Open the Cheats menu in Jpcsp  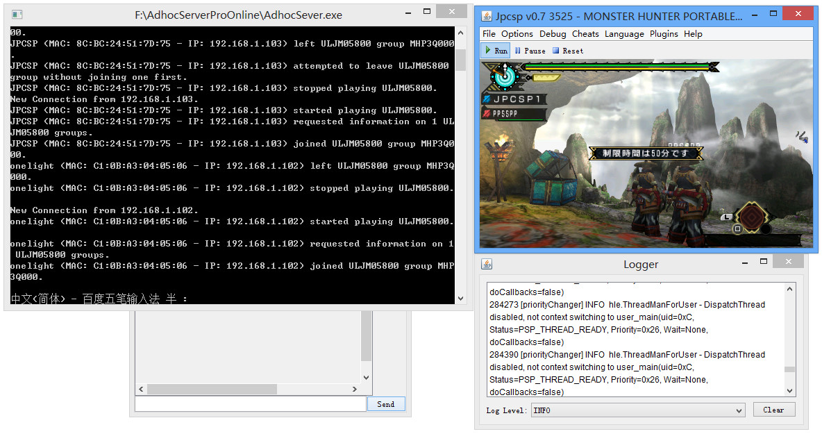(585, 33)
